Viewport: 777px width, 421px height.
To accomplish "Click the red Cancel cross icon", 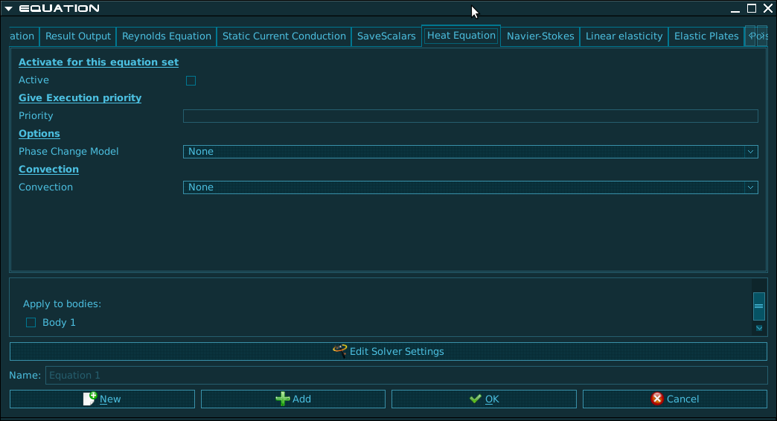I will coord(657,399).
